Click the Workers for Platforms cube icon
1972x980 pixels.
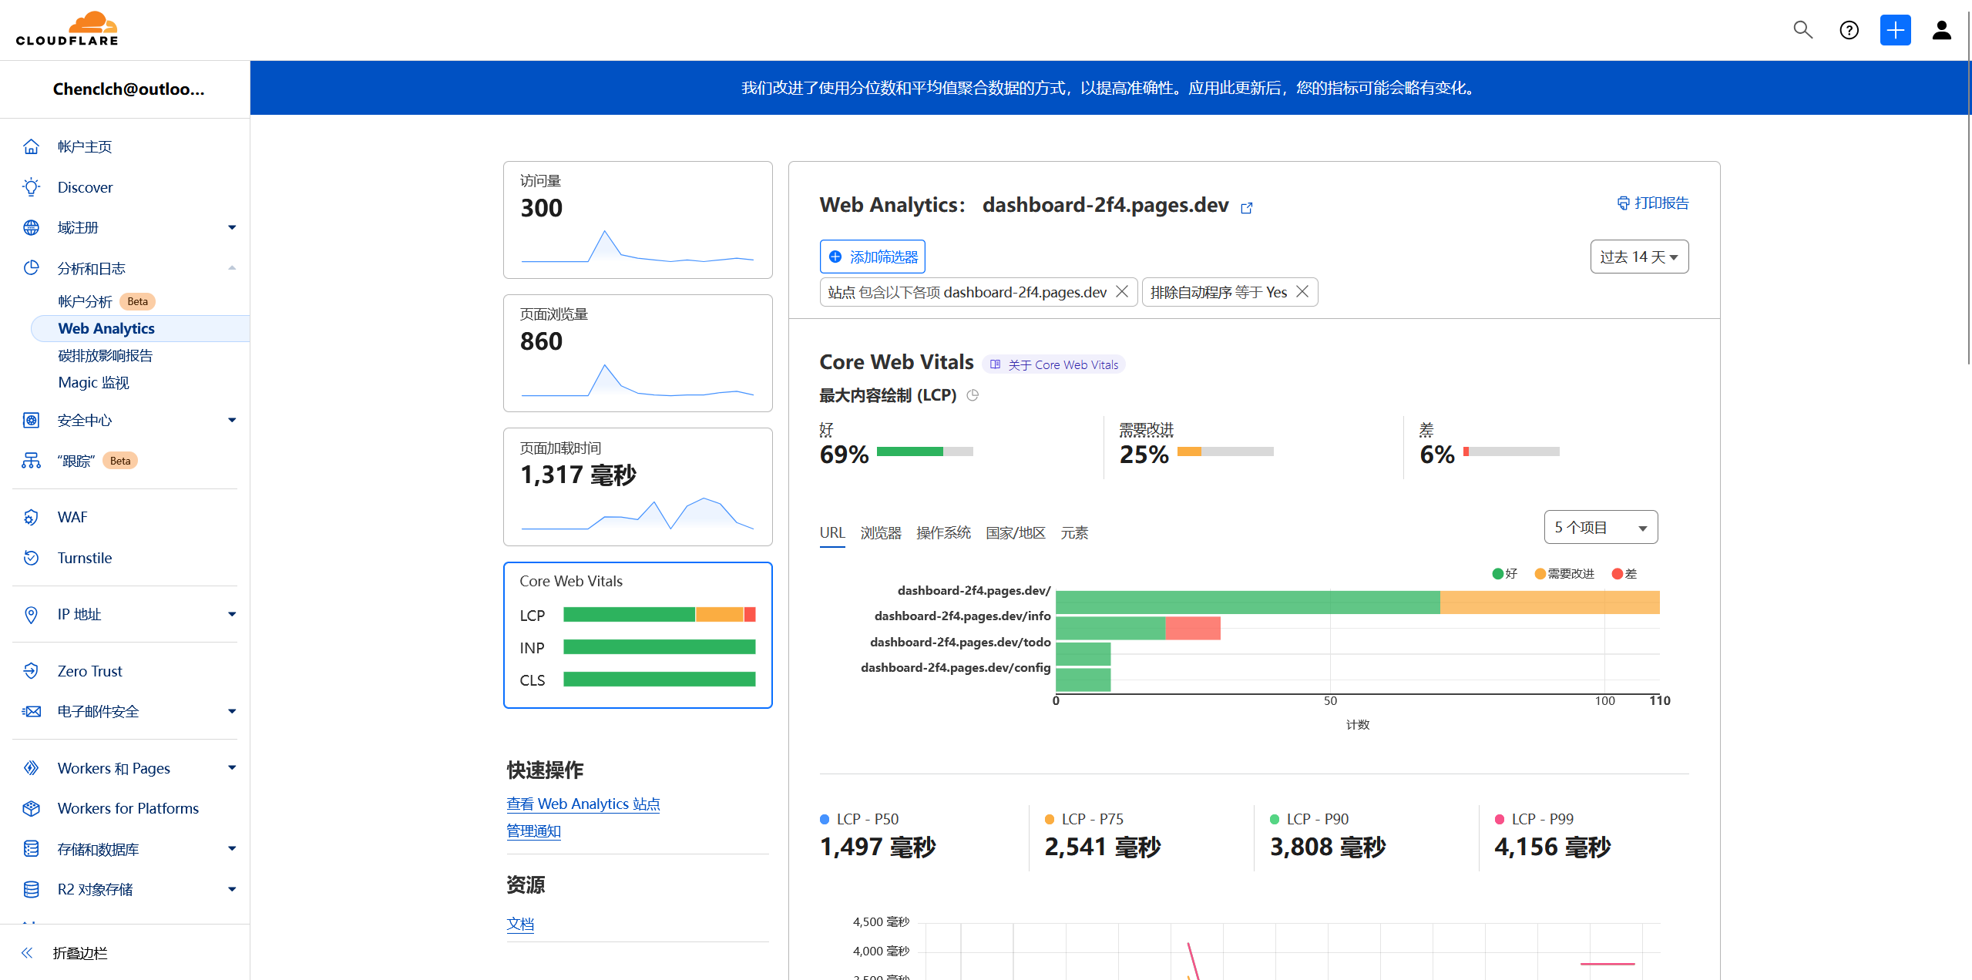31,808
